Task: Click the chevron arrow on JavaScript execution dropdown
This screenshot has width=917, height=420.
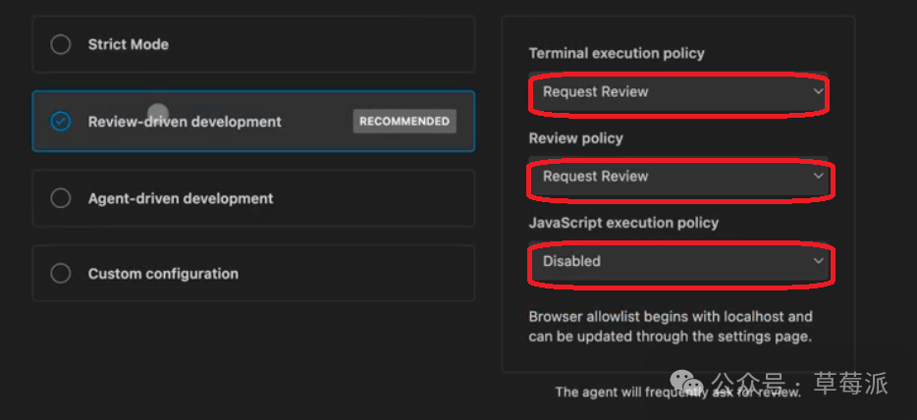Action: coord(818,262)
